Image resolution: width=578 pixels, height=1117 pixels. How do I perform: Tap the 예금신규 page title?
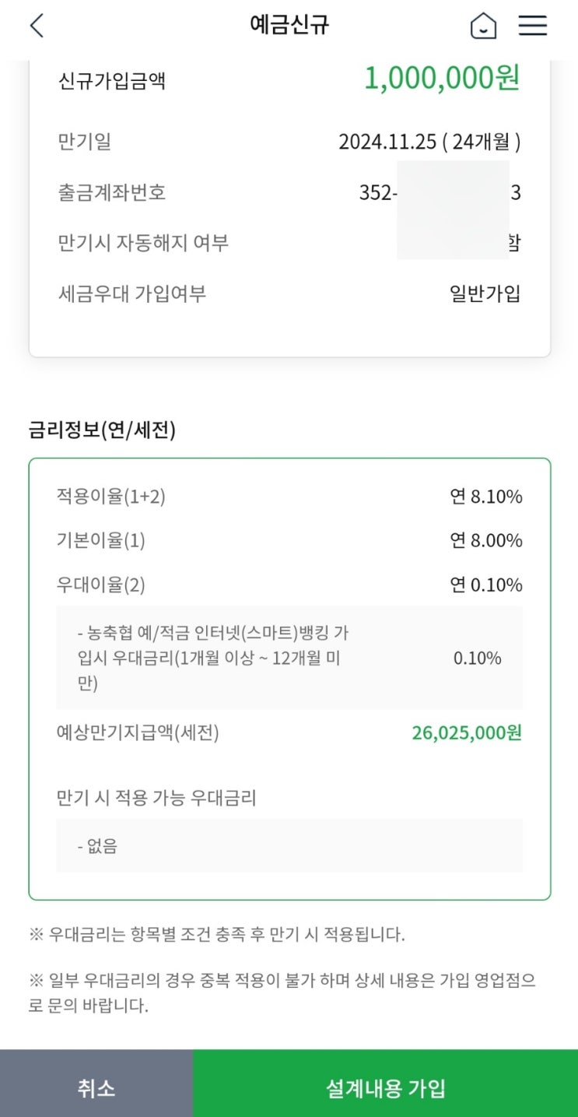289,25
